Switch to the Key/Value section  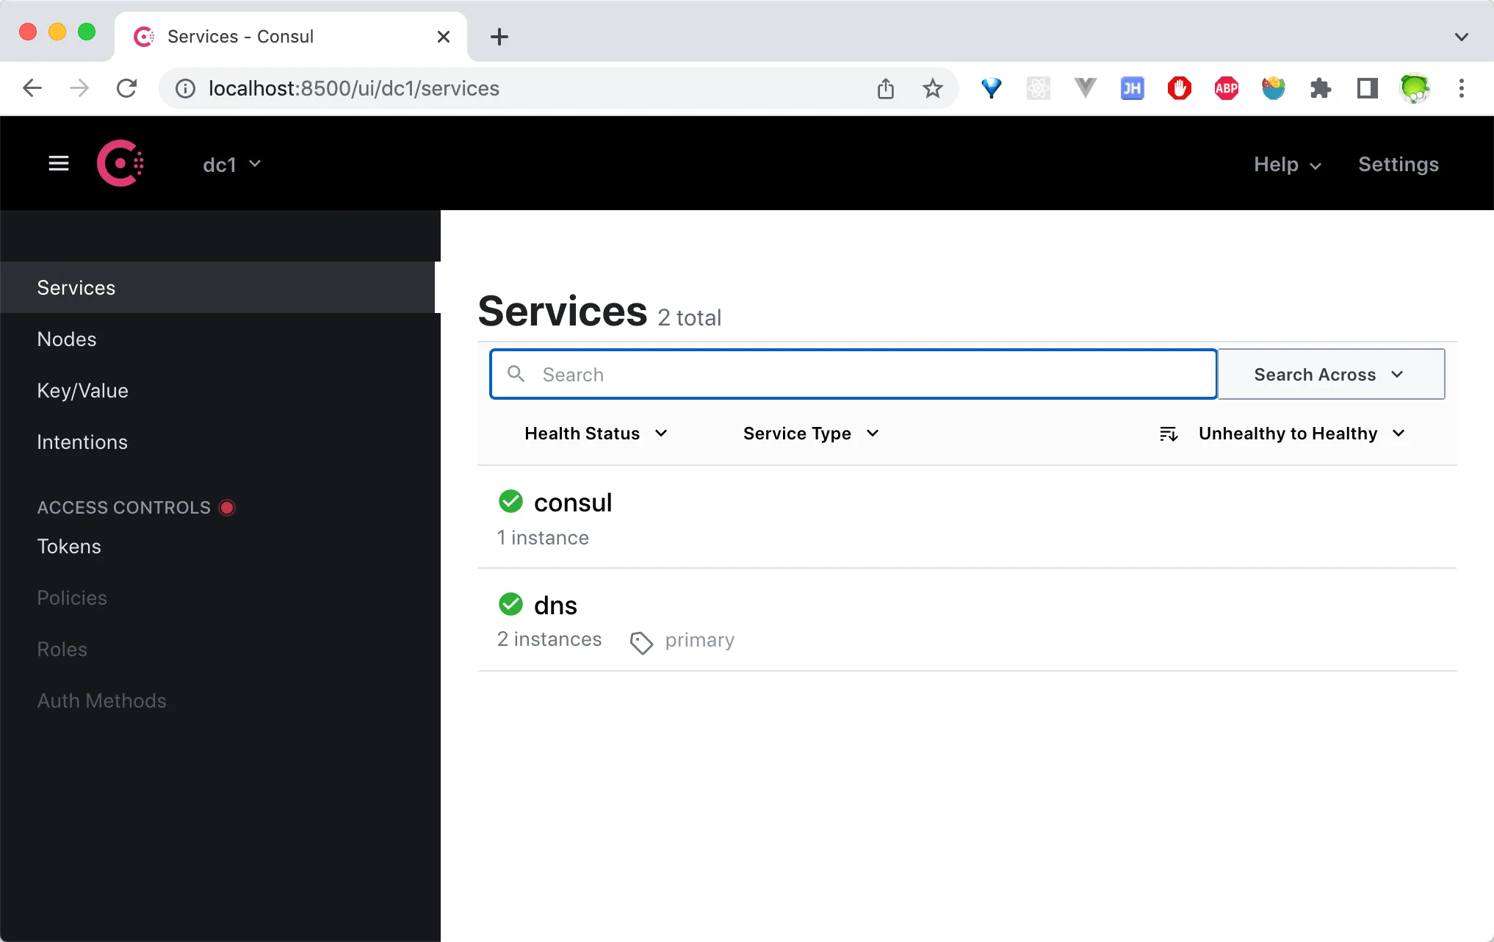[82, 390]
